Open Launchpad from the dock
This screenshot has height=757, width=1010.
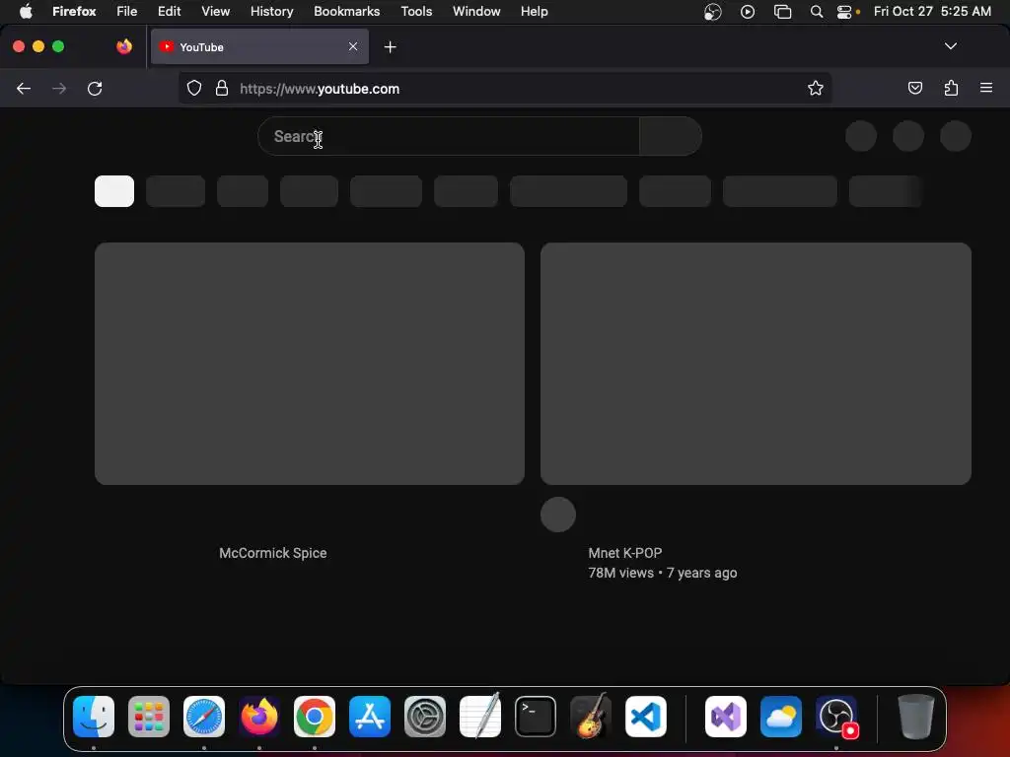(149, 717)
